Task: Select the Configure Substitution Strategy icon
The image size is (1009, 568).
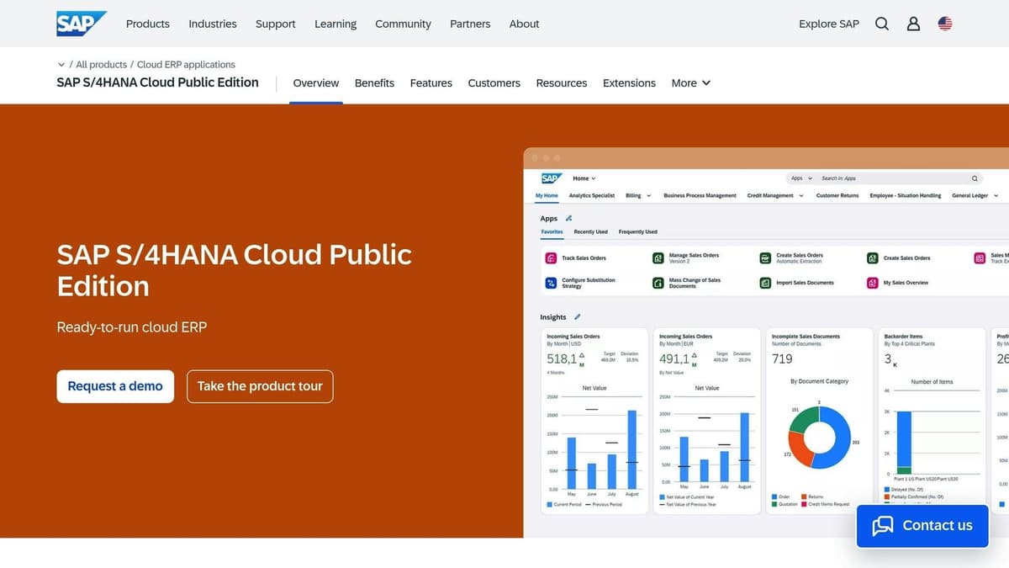Action: [551, 283]
